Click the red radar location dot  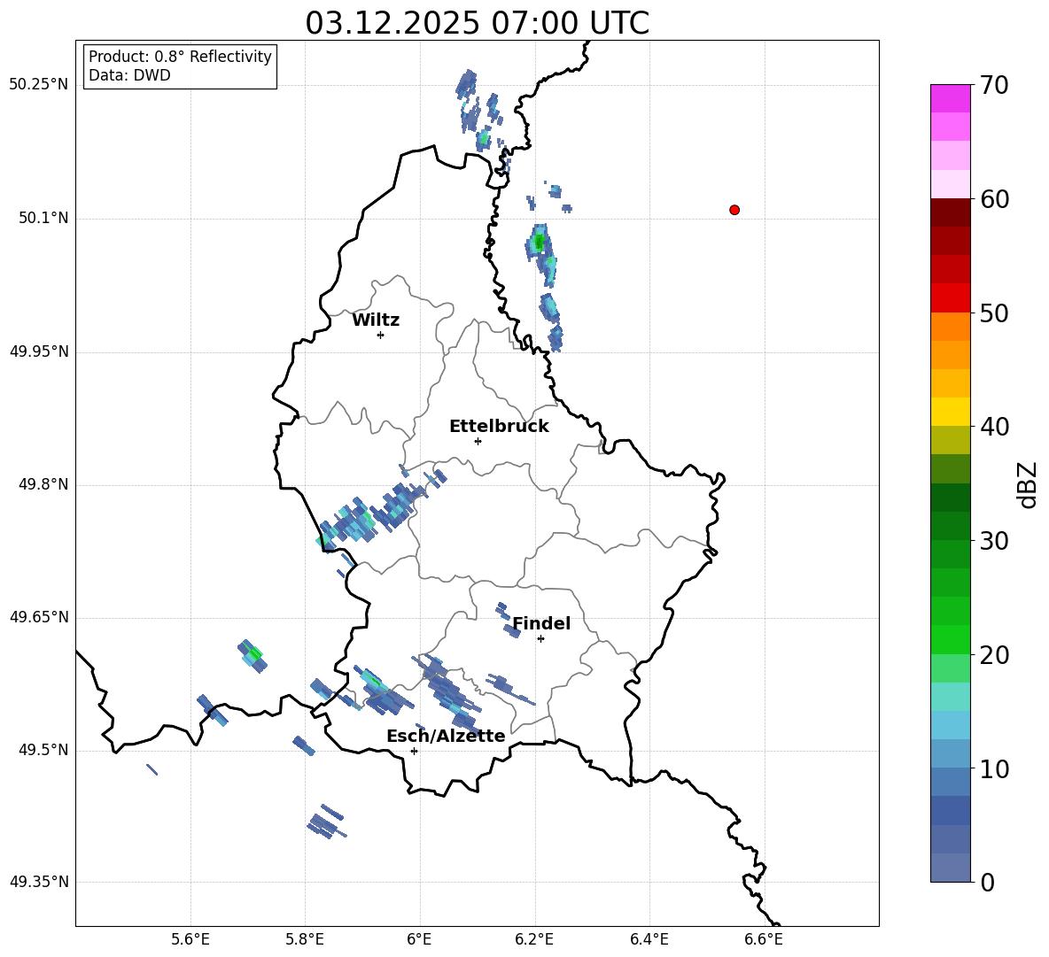click(x=734, y=210)
